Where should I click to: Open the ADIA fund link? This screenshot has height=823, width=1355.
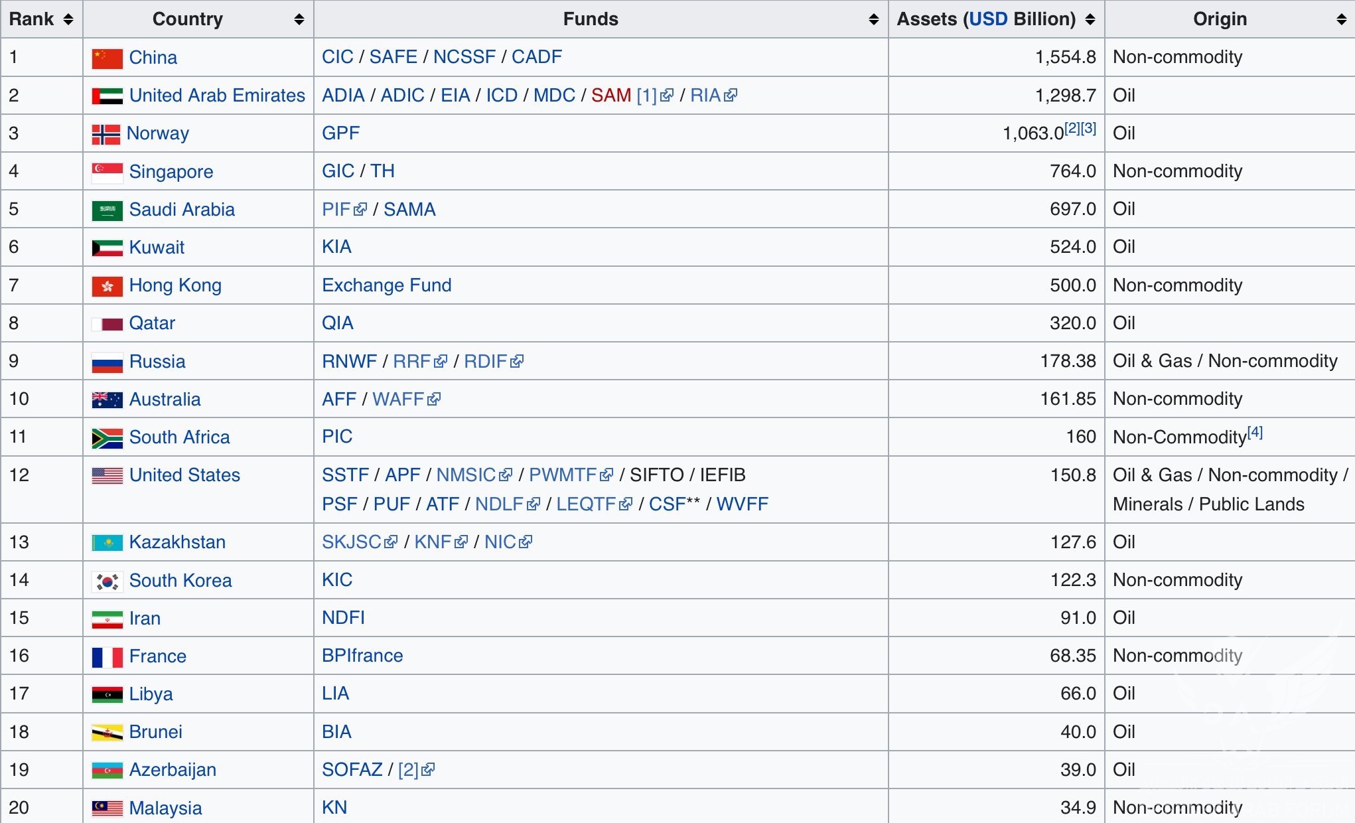(x=343, y=96)
